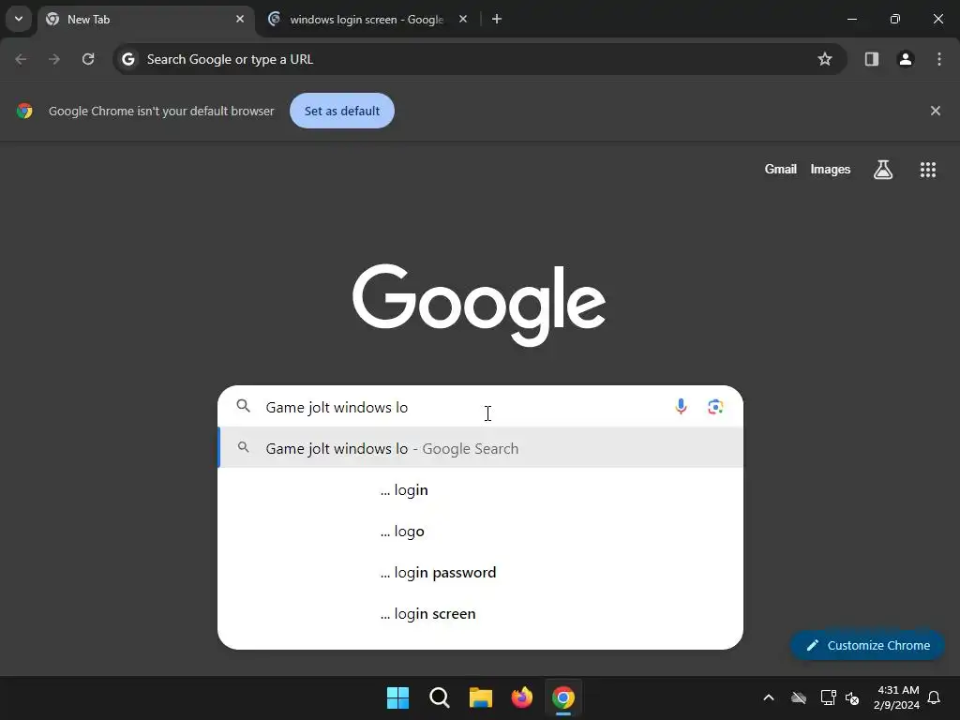The width and height of the screenshot is (960, 720).
Task: Open the clock showing 4:31 AM
Action: 896,697
